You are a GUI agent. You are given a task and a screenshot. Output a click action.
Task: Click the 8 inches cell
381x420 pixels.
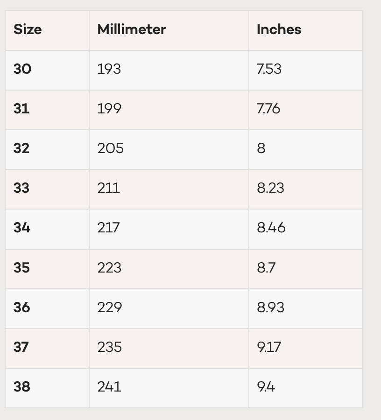pyautogui.click(x=261, y=148)
